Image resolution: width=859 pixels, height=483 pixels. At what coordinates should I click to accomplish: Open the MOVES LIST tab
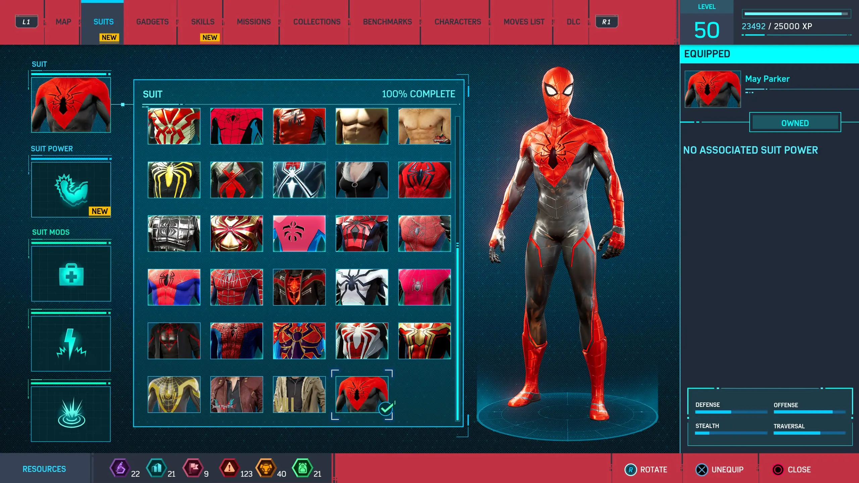pos(524,22)
